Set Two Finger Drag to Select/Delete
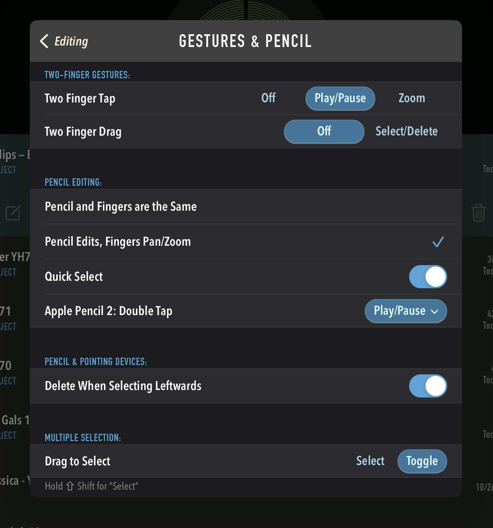493x528 pixels. tap(407, 131)
